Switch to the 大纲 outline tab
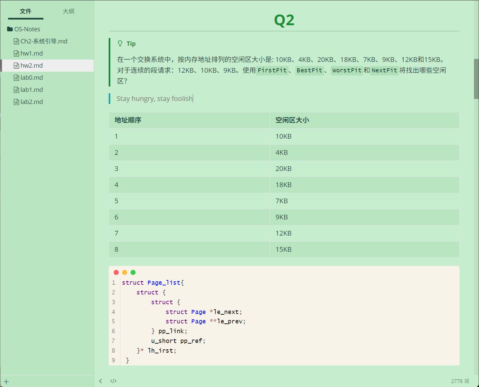Image resolution: width=479 pixels, height=387 pixels. (68, 11)
